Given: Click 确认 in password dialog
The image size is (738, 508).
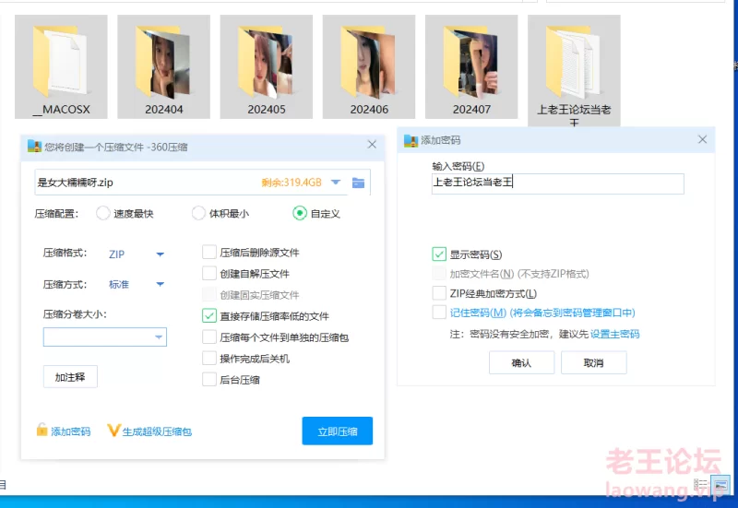Looking at the screenshot, I should point(521,362).
